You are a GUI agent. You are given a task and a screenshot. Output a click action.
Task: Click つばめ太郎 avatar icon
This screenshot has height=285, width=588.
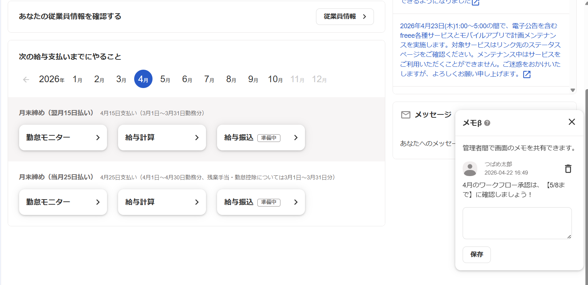pos(470,169)
